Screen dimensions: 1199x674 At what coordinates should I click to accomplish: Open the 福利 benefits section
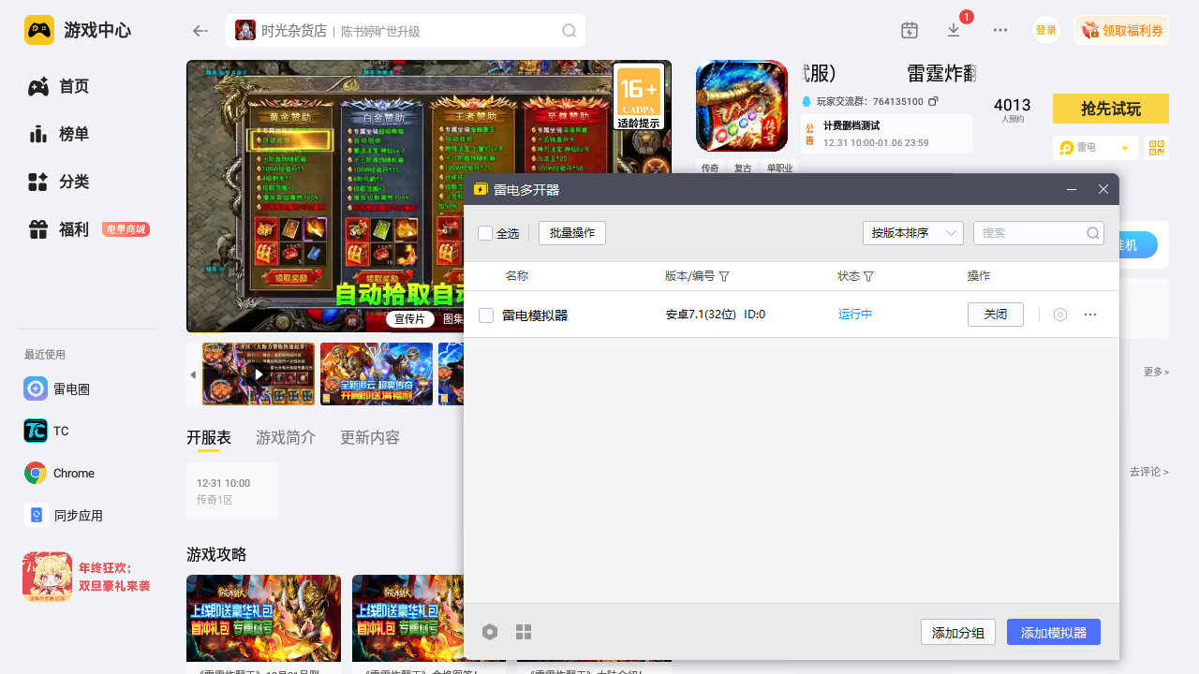tap(58, 229)
